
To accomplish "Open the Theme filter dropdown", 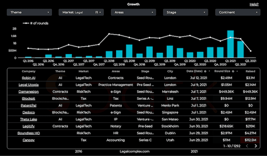I will pyautogui.click(x=29, y=12).
